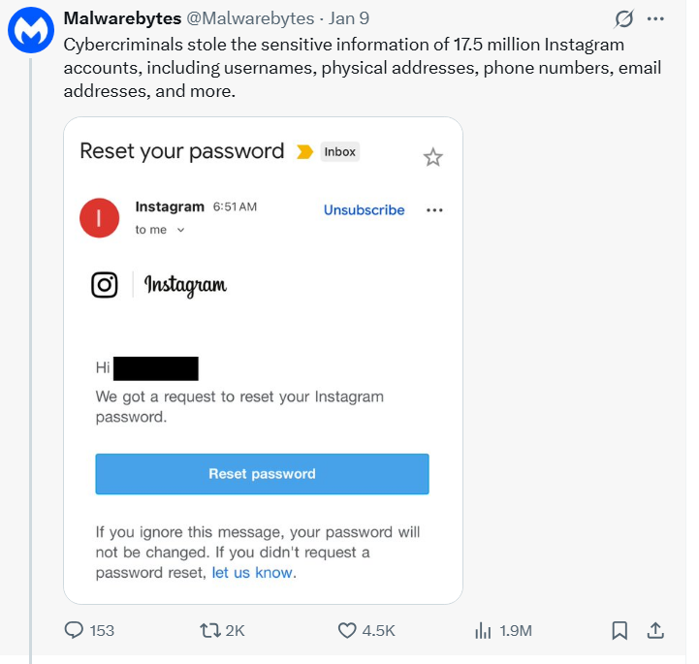The height and width of the screenshot is (664, 699).
Task: Click the Jan 9 tweet timestamp
Action: (349, 18)
